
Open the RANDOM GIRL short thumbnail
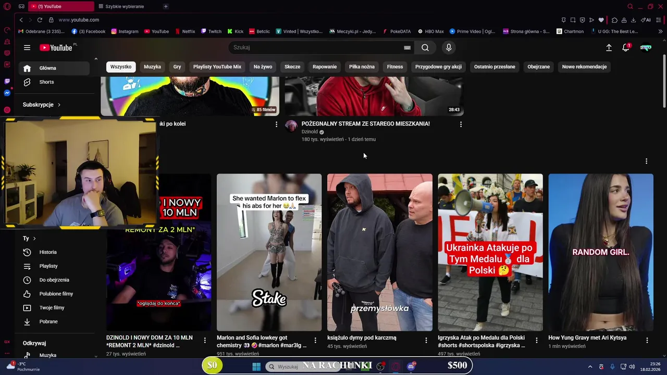point(601,252)
